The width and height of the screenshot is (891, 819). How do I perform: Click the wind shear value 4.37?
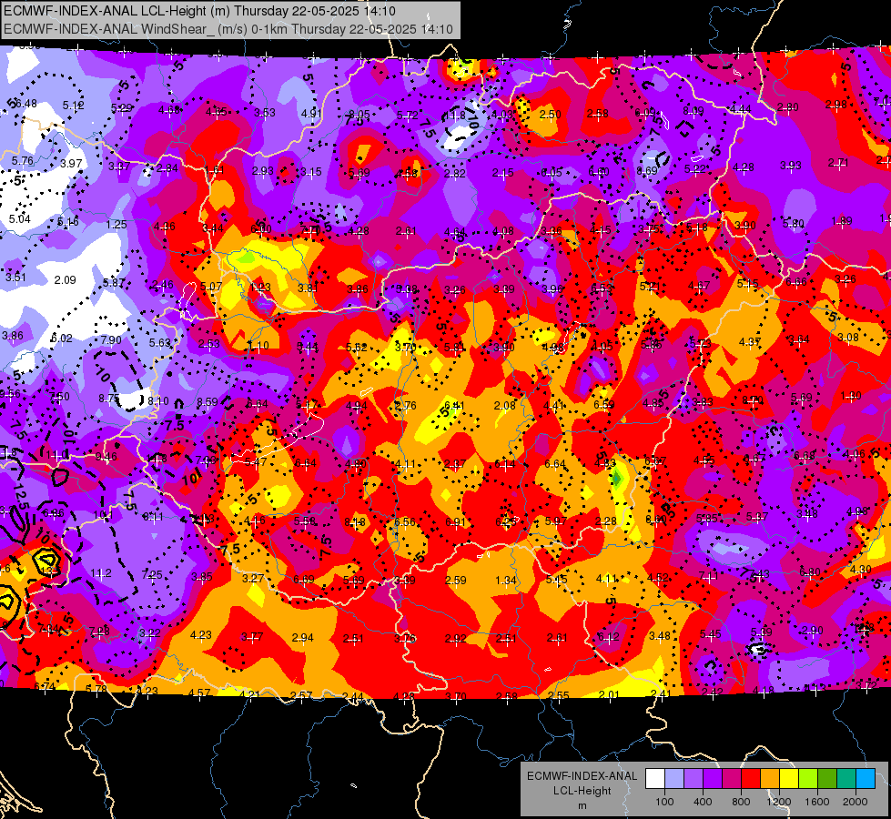pyautogui.click(x=750, y=341)
